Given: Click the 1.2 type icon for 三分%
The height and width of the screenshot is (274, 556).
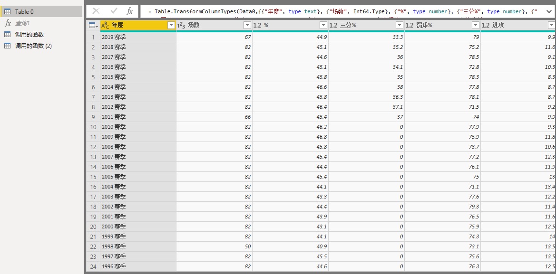Looking at the screenshot, I should point(333,25).
